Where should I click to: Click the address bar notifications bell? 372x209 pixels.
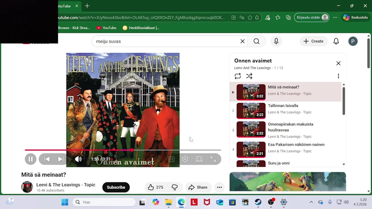pyautogui.click(x=257, y=17)
